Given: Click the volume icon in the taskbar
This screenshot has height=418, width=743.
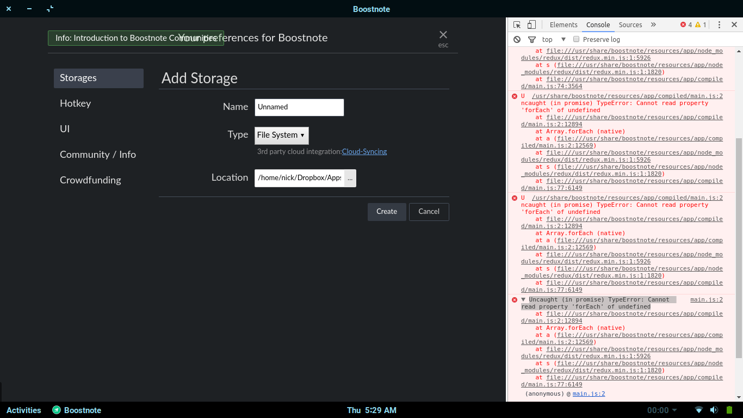Looking at the screenshot, I should tap(714, 410).
